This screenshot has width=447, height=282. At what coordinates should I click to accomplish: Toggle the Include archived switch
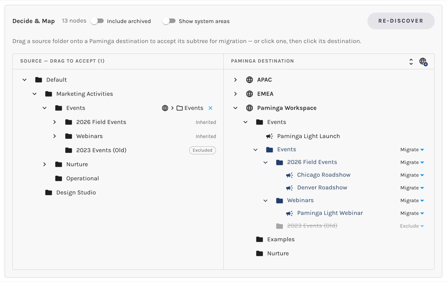click(97, 21)
